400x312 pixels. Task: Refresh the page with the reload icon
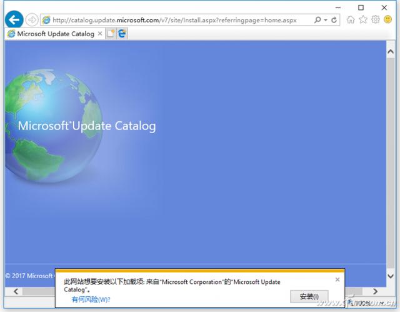click(334, 20)
